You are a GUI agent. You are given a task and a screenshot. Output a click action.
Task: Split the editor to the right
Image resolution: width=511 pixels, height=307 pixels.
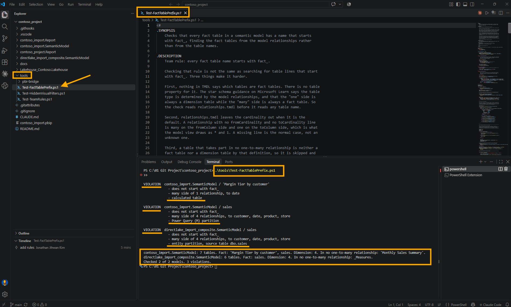click(501, 13)
